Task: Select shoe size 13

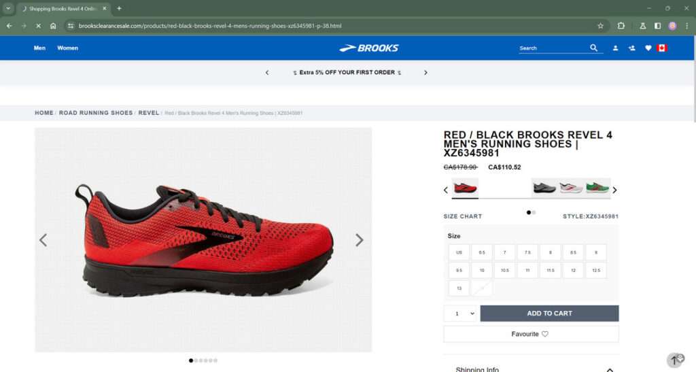Action: click(459, 288)
